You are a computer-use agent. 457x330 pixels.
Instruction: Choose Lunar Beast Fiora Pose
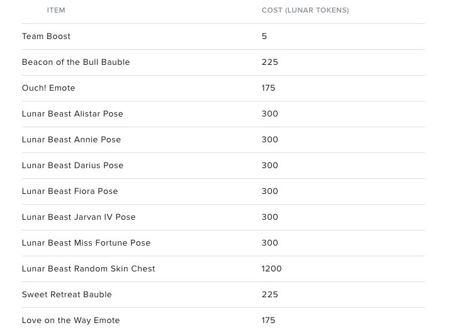tap(70, 191)
